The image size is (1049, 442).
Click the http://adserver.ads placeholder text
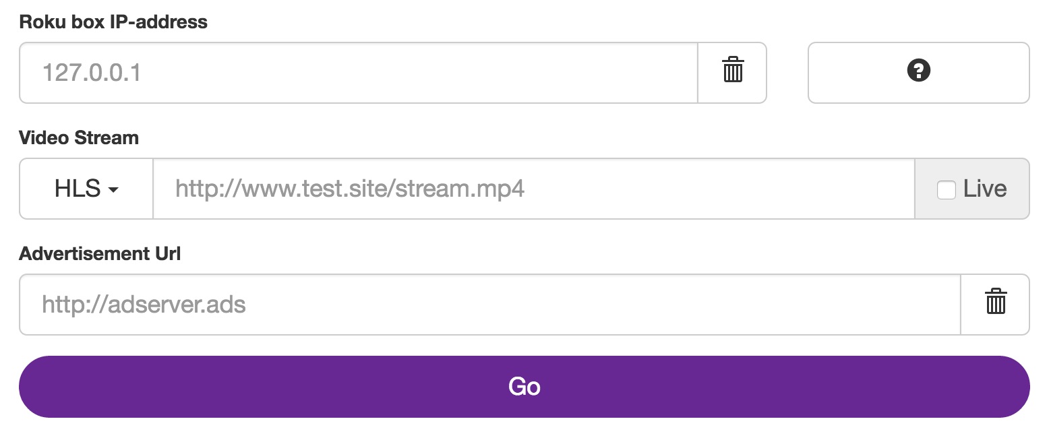[144, 305]
